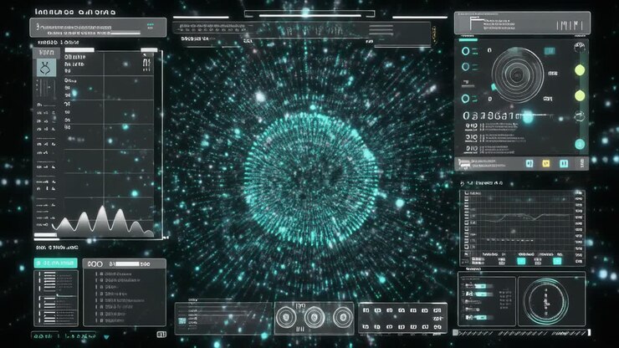
Task: Click the small icon at top-right of left chart panel
Action: pos(146,64)
